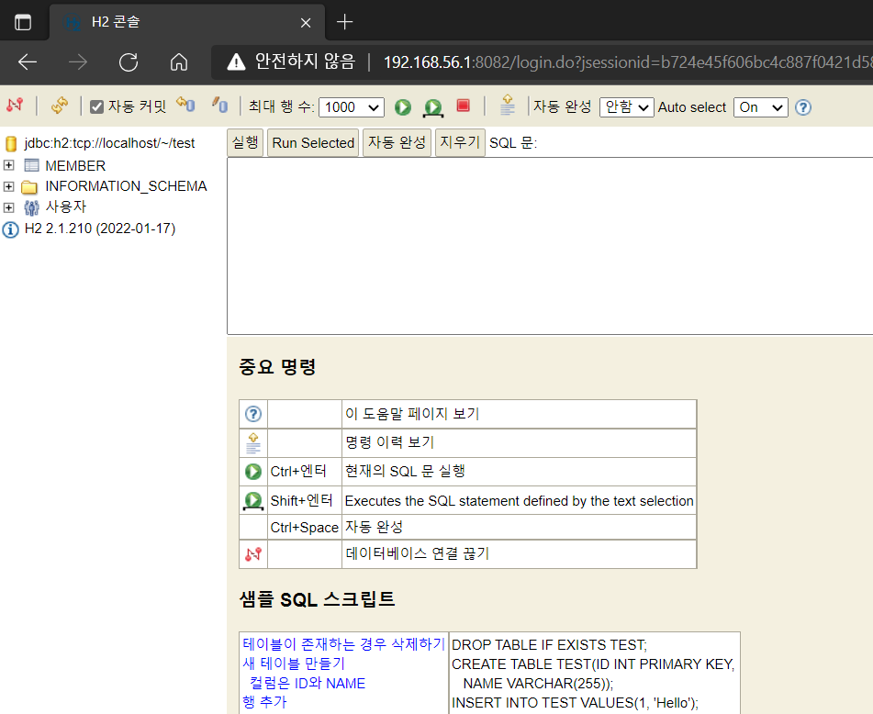Click the commit icon in toolbar
Viewport: 873px width, 714px height.
pos(219,104)
